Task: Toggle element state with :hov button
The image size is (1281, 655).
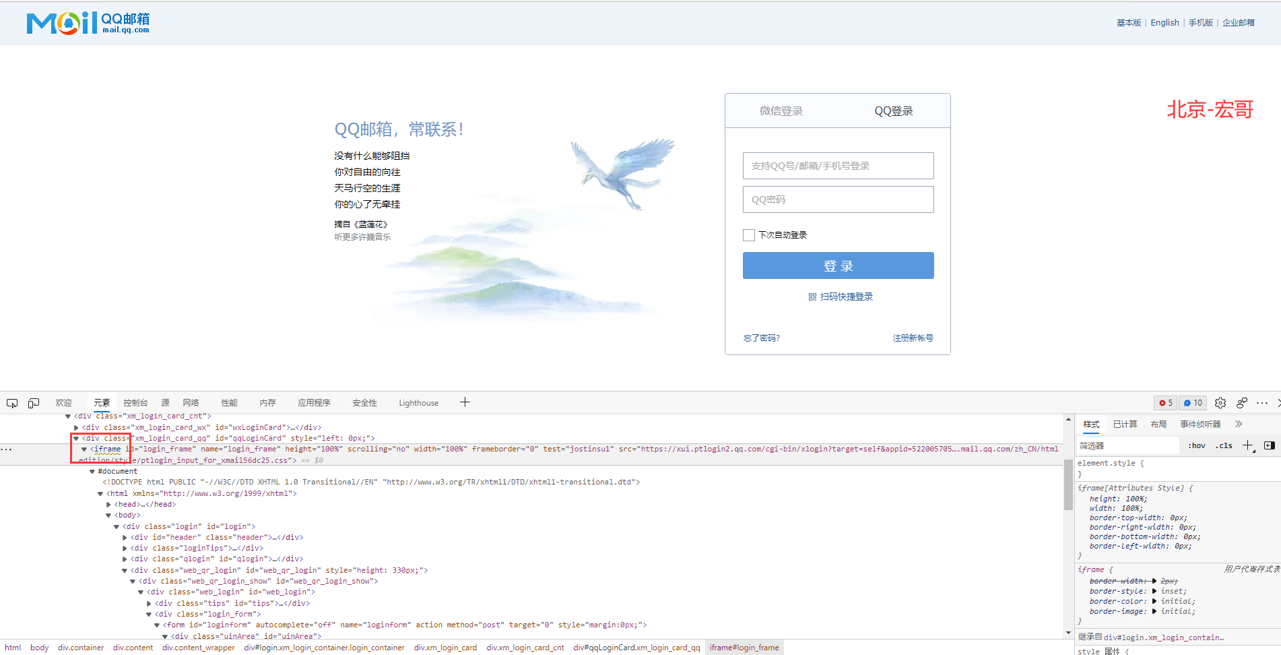Action: pyautogui.click(x=1196, y=445)
